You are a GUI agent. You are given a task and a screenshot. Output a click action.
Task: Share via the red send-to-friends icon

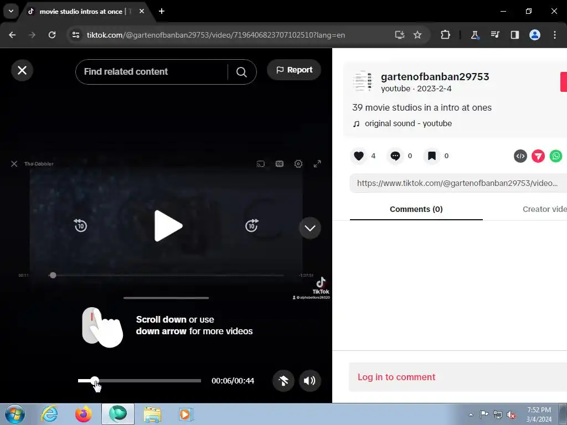click(x=538, y=156)
